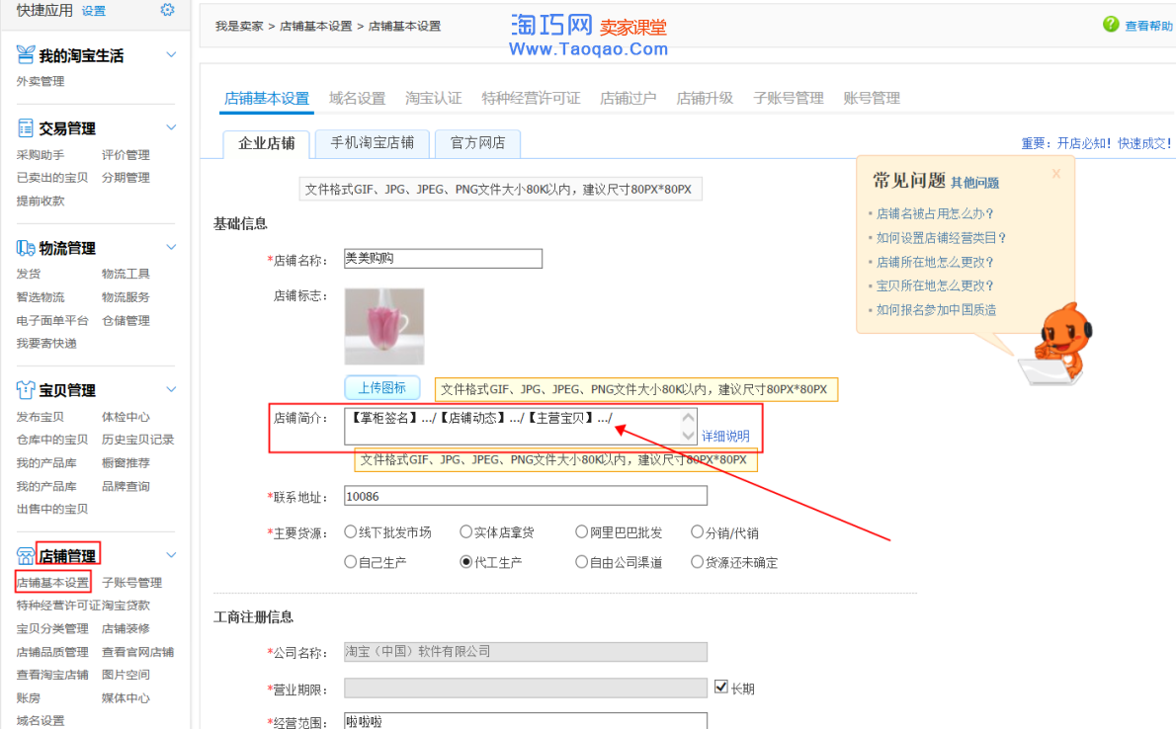The width and height of the screenshot is (1176, 729).
Task: Open 出售中的宝贝 in the sidebar
Action: click(x=52, y=510)
